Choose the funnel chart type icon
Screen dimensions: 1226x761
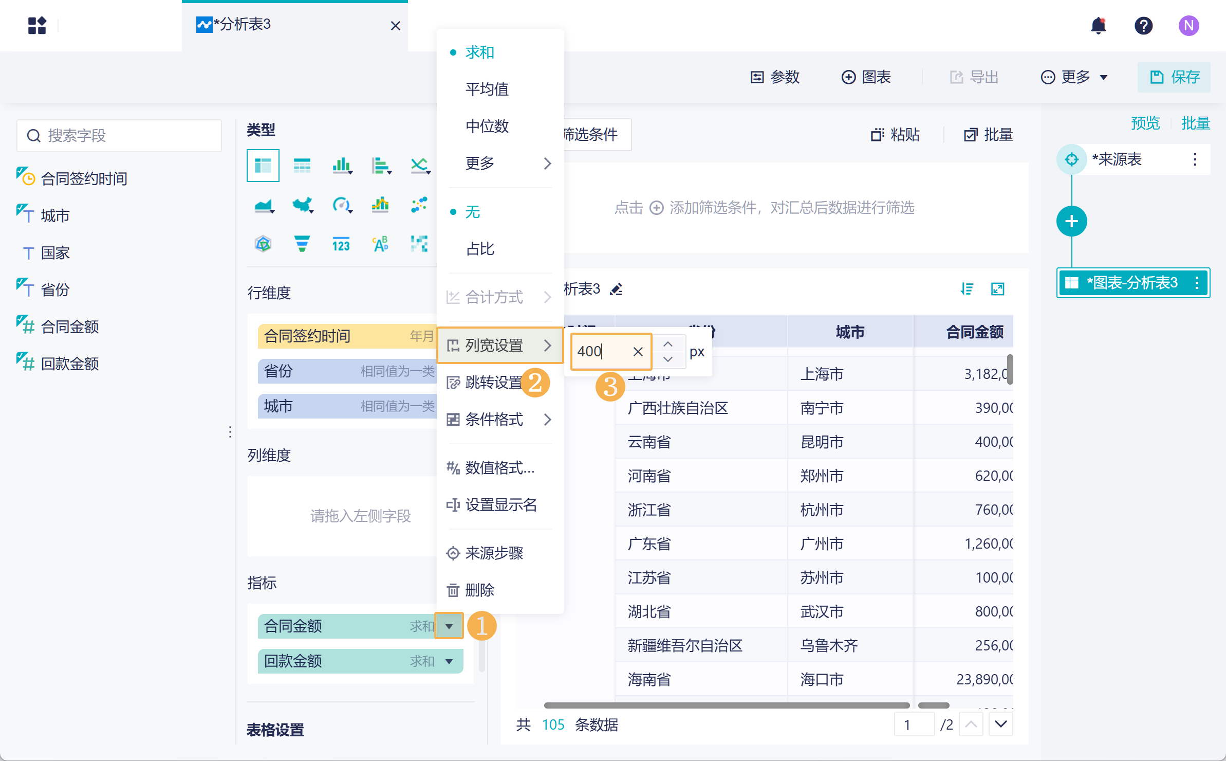point(302,244)
